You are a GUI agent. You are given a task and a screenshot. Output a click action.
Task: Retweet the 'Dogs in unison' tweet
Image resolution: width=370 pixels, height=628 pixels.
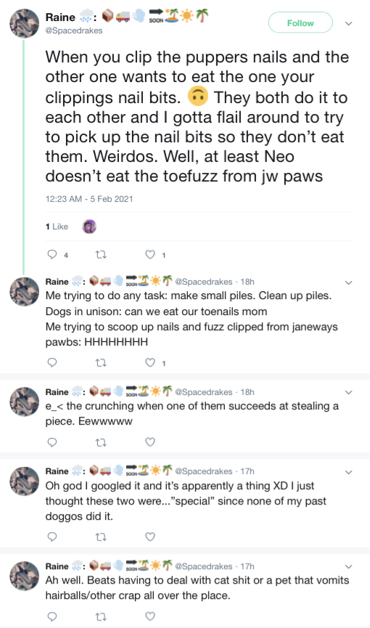pos(100,362)
